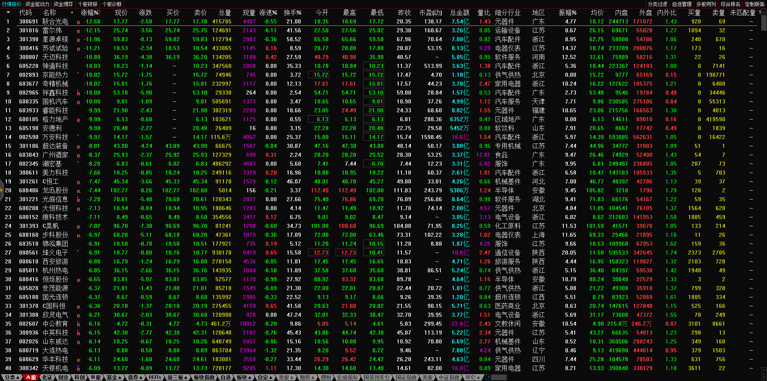Switch to the 资金驱动力 tab
This screenshot has height=381, width=767.
tap(37, 4)
